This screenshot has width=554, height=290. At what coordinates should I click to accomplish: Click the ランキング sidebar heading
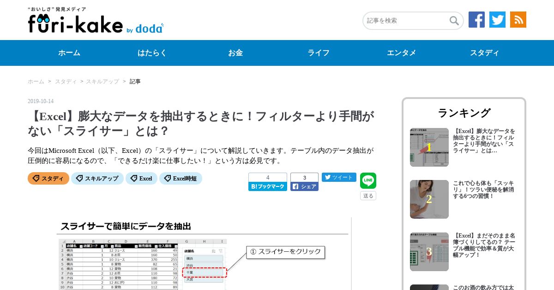coord(464,113)
